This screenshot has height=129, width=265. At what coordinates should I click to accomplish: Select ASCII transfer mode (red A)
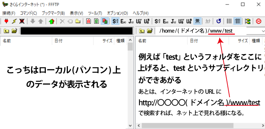click(89, 21)
